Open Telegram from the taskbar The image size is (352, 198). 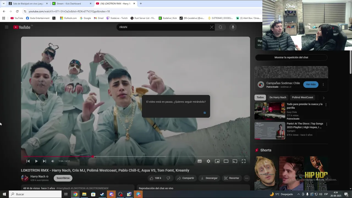click(138, 194)
